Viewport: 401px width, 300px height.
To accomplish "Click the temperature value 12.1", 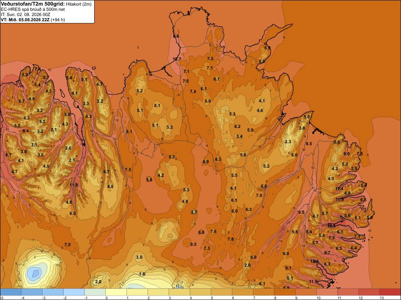I will (x=314, y=261).
